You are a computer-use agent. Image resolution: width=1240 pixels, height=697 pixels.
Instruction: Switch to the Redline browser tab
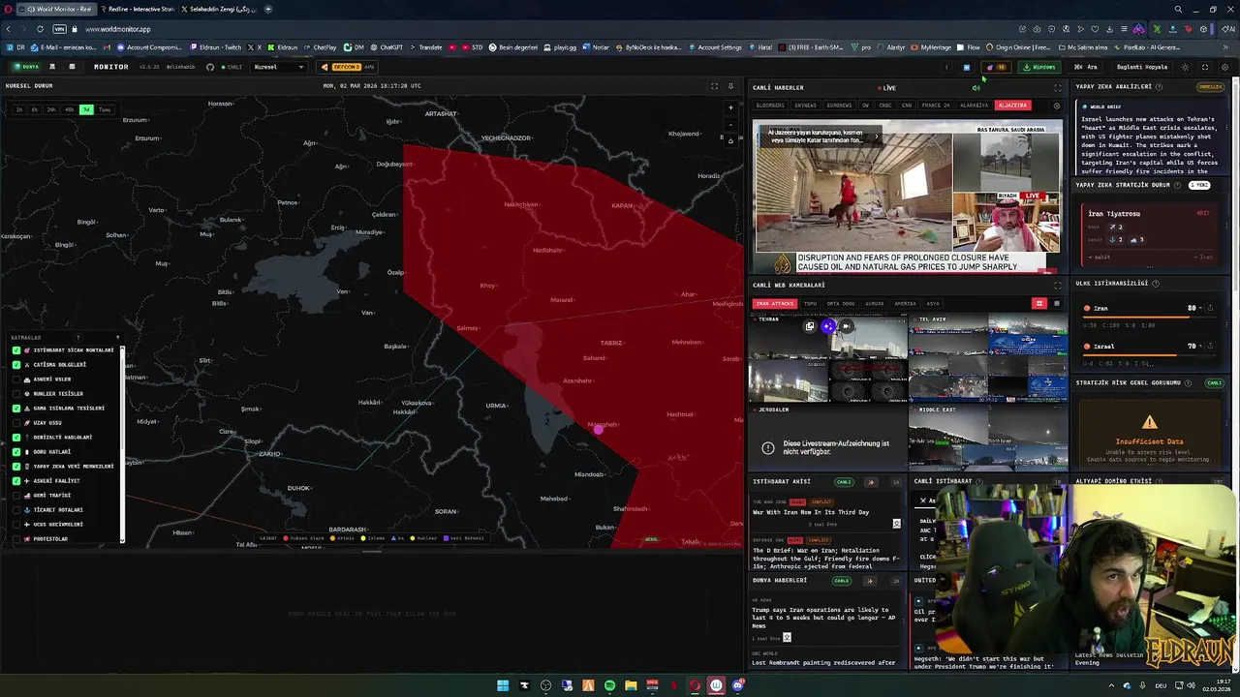click(x=139, y=9)
